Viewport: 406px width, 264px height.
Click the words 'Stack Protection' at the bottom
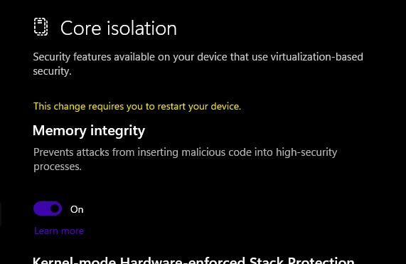[302, 260]
